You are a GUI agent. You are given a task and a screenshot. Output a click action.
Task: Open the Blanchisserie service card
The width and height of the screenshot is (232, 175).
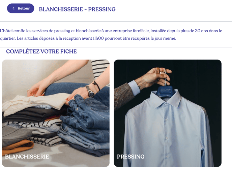pyautogui.click(x=56, y=113)
